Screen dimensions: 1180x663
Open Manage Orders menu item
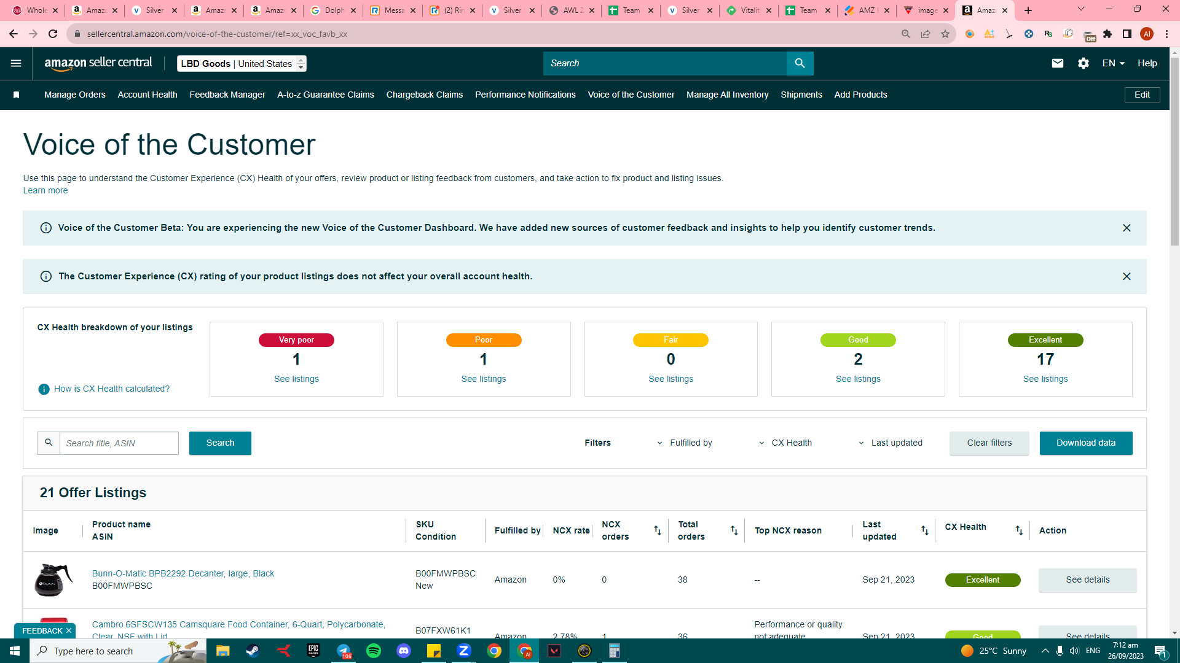[75, 95]
